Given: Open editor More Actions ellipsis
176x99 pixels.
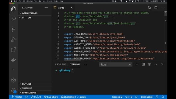Looking at the screenshot, I should tap(162, 8).
